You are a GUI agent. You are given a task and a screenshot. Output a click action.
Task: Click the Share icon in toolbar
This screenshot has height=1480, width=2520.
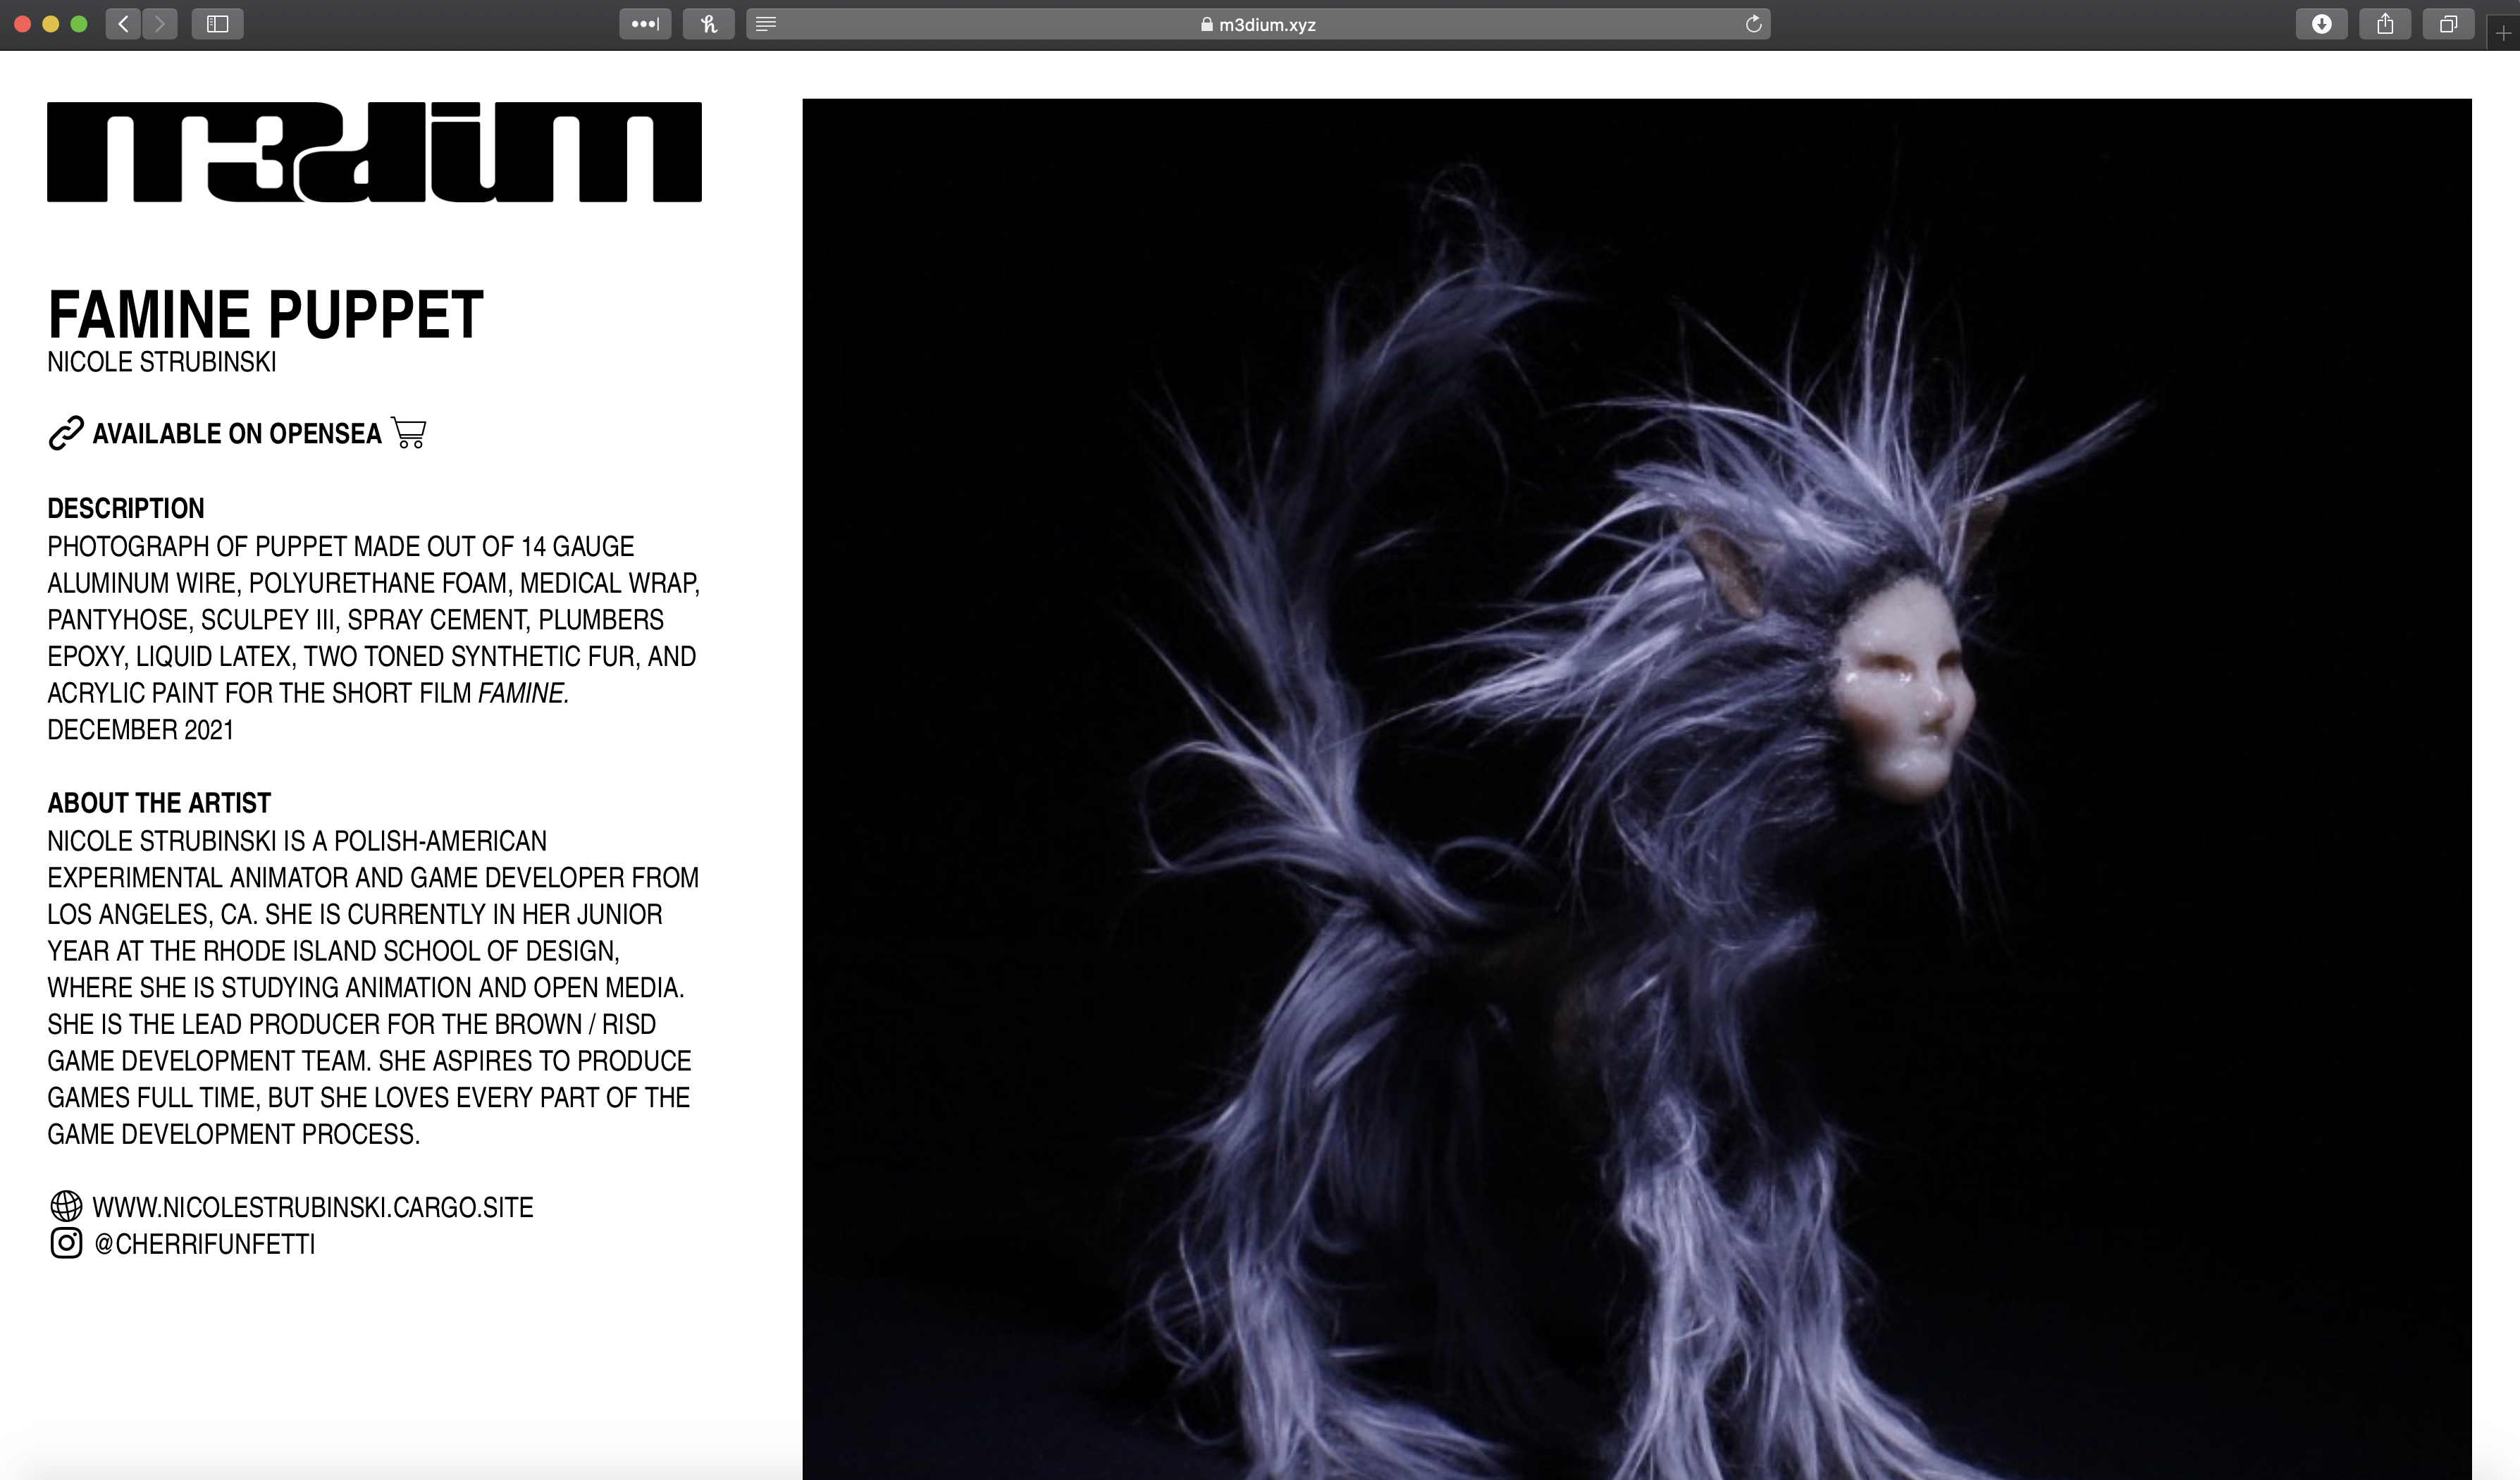pyautogui.click(x=2384, y=24)
